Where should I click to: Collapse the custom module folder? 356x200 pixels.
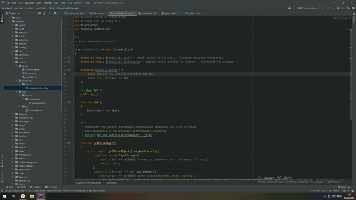coord(13,62)
